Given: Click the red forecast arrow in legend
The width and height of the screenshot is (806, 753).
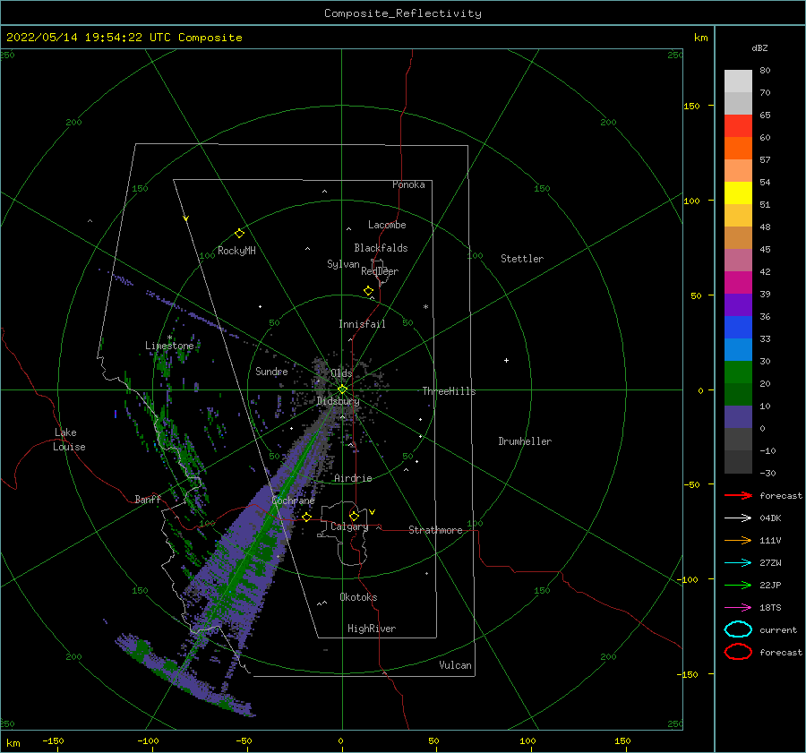Looking at the screenshot, I should [738, 495].
